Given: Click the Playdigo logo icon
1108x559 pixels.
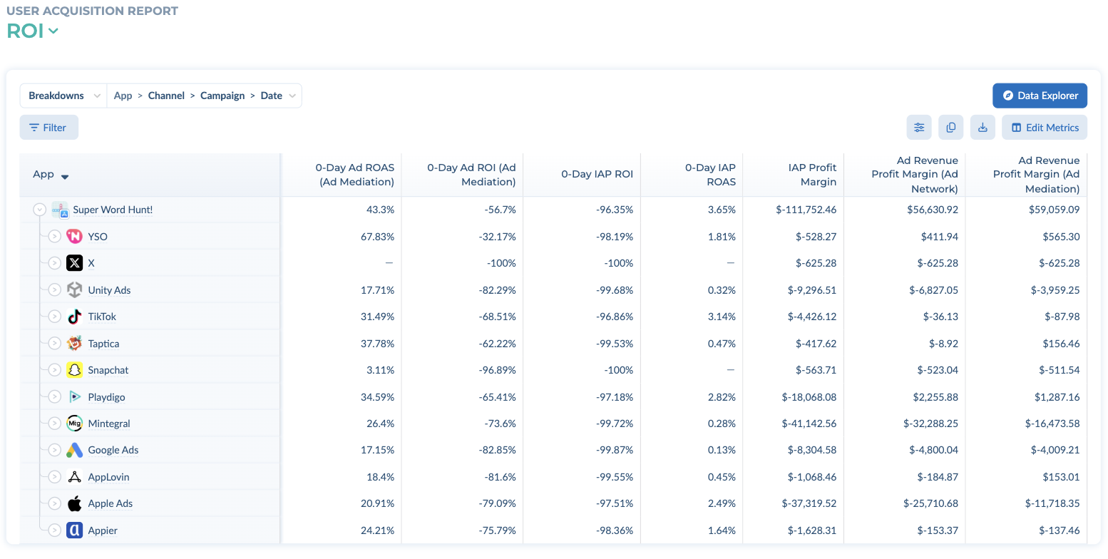Looking at the screenshot, I should [x=74, y=396].
